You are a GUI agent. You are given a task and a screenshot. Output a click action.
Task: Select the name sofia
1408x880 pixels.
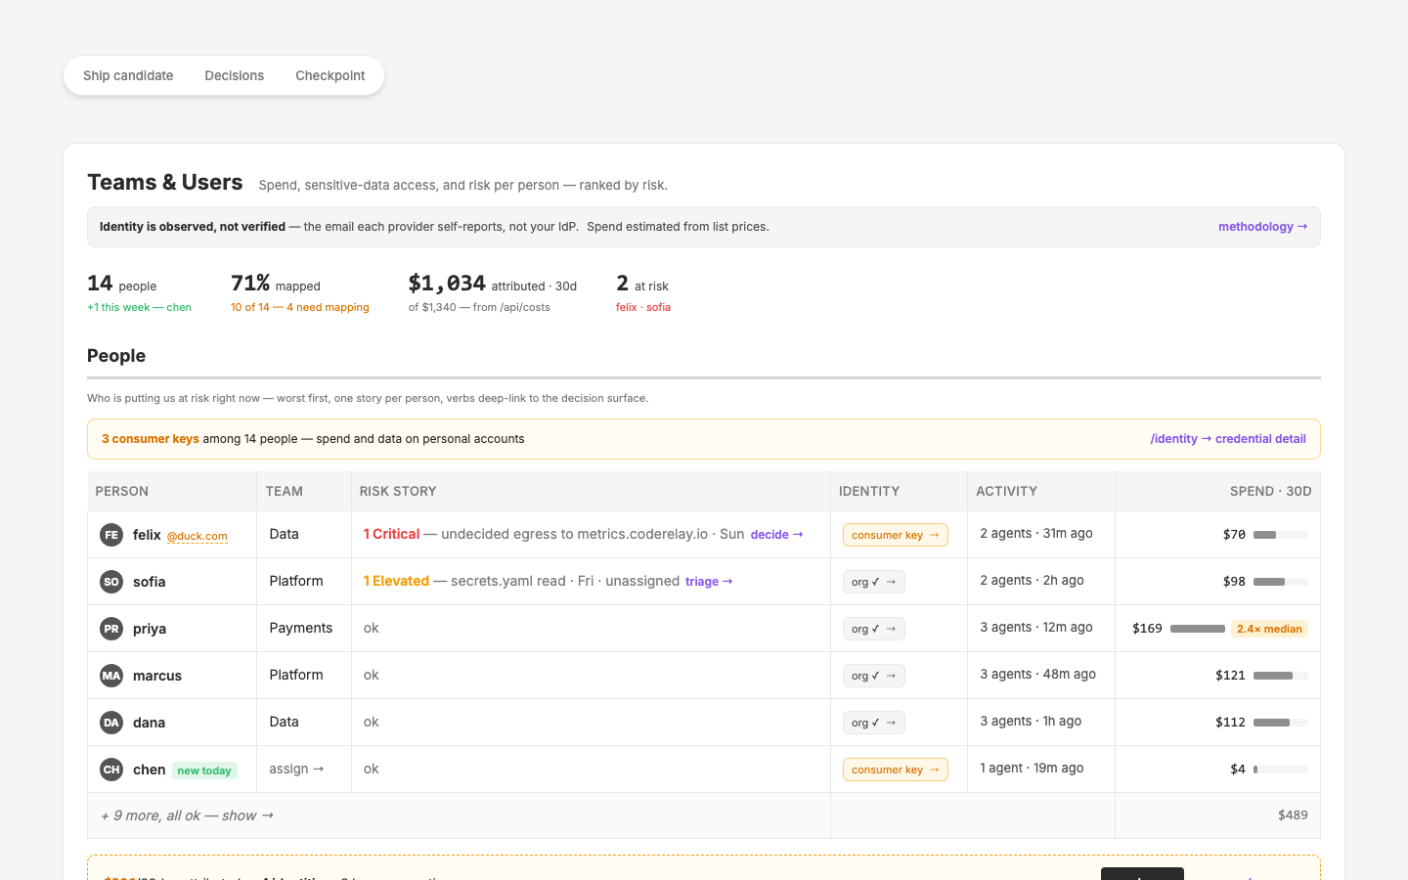pyautogui.click(x=149, y=582)
